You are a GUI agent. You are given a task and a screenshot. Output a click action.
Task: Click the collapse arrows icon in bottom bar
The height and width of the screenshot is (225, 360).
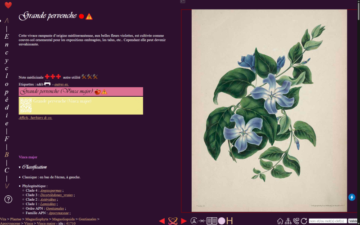tap(202, 221)
